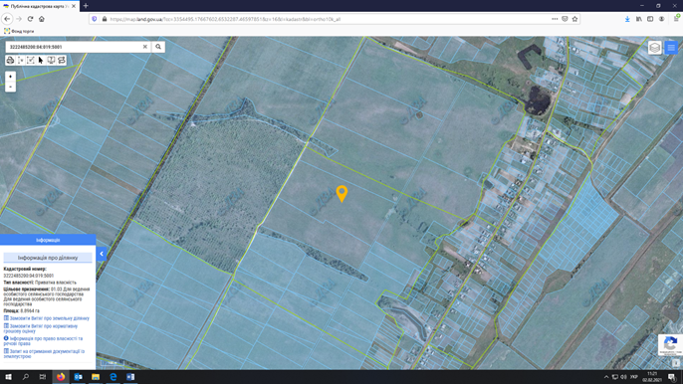Bookmark this page with the star
The width and height of the screenshot is (683, 384).
coord(574,19)
